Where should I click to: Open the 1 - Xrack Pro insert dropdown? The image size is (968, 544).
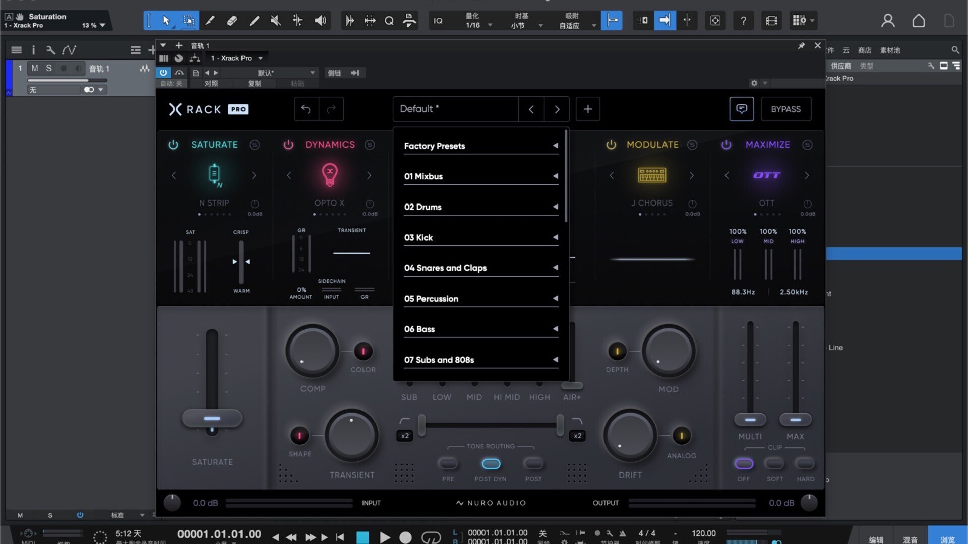tap(237, 58)
